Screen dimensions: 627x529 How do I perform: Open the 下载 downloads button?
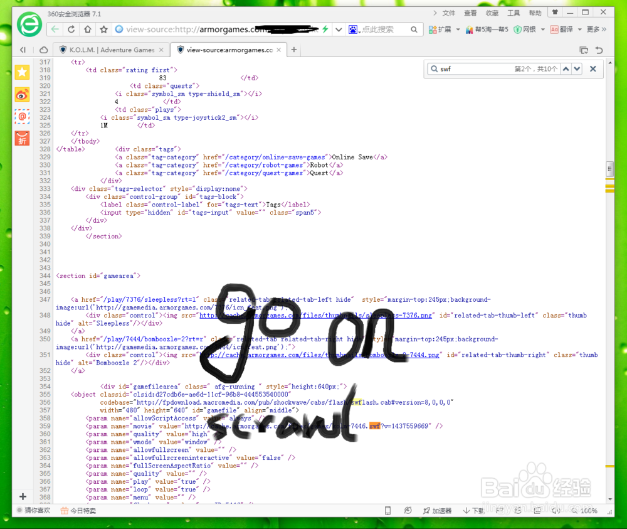click(473, 511)
